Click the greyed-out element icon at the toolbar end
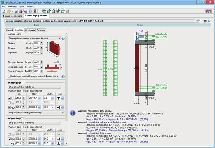Screen dimensions: 215x148 [68, 11]
